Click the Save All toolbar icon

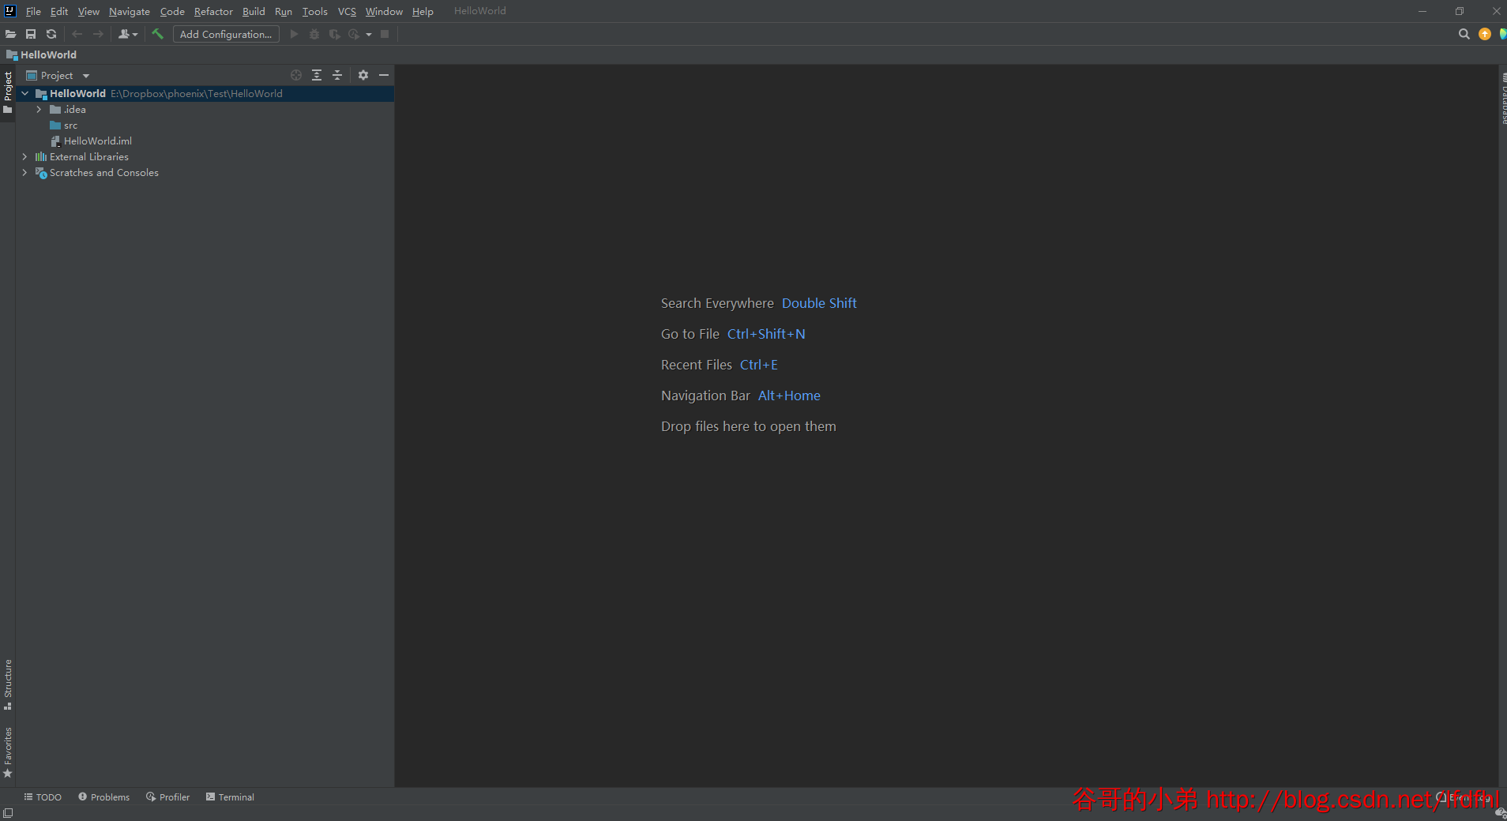[31, 34]
